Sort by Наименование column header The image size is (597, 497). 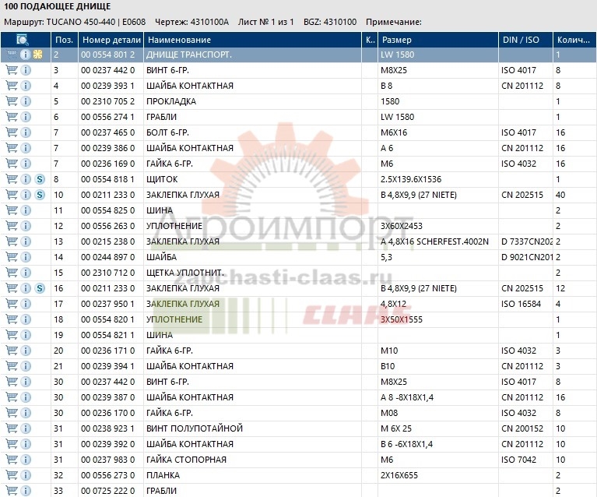click(x=252, y=40)
